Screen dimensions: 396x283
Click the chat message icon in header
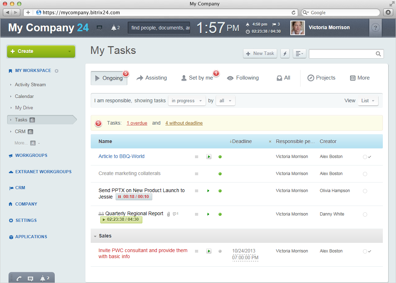point(100,28)
